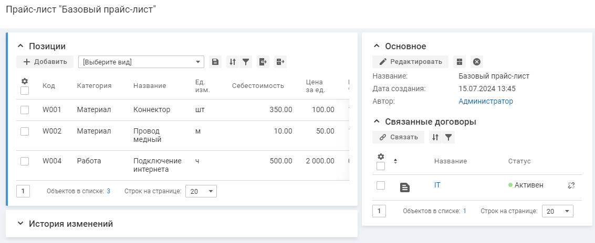Image resolution: width=595 pixels, height=243 pixels.
Task: Open the Администратор author link
Action: [x=485, y=101]
